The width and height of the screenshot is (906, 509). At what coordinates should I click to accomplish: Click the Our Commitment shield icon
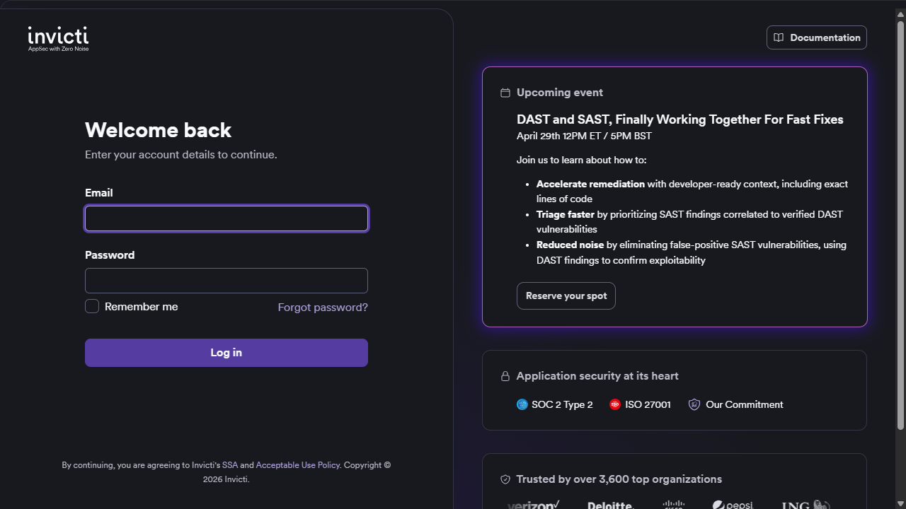tap(694, 404)
